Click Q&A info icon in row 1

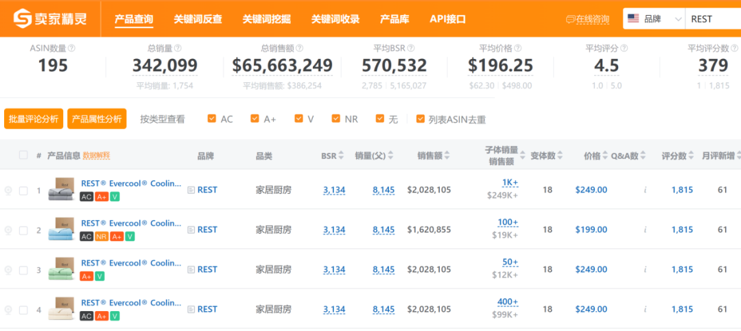(645, 190)
